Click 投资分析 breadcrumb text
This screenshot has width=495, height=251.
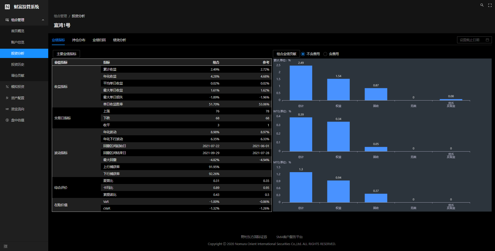click(x=78, y=16)
